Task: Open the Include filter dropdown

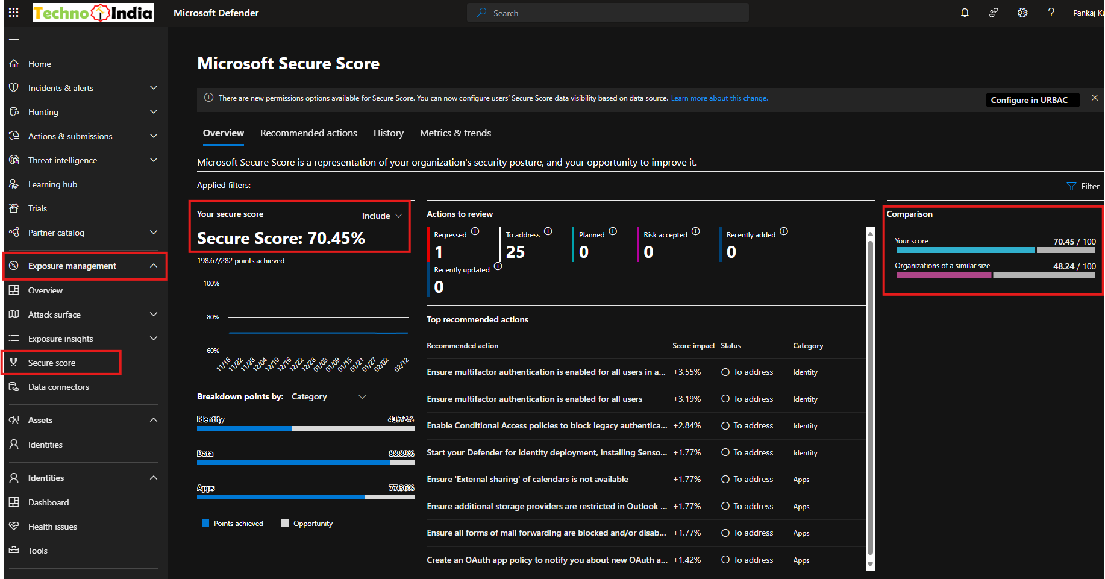Action: coord(381,215)
